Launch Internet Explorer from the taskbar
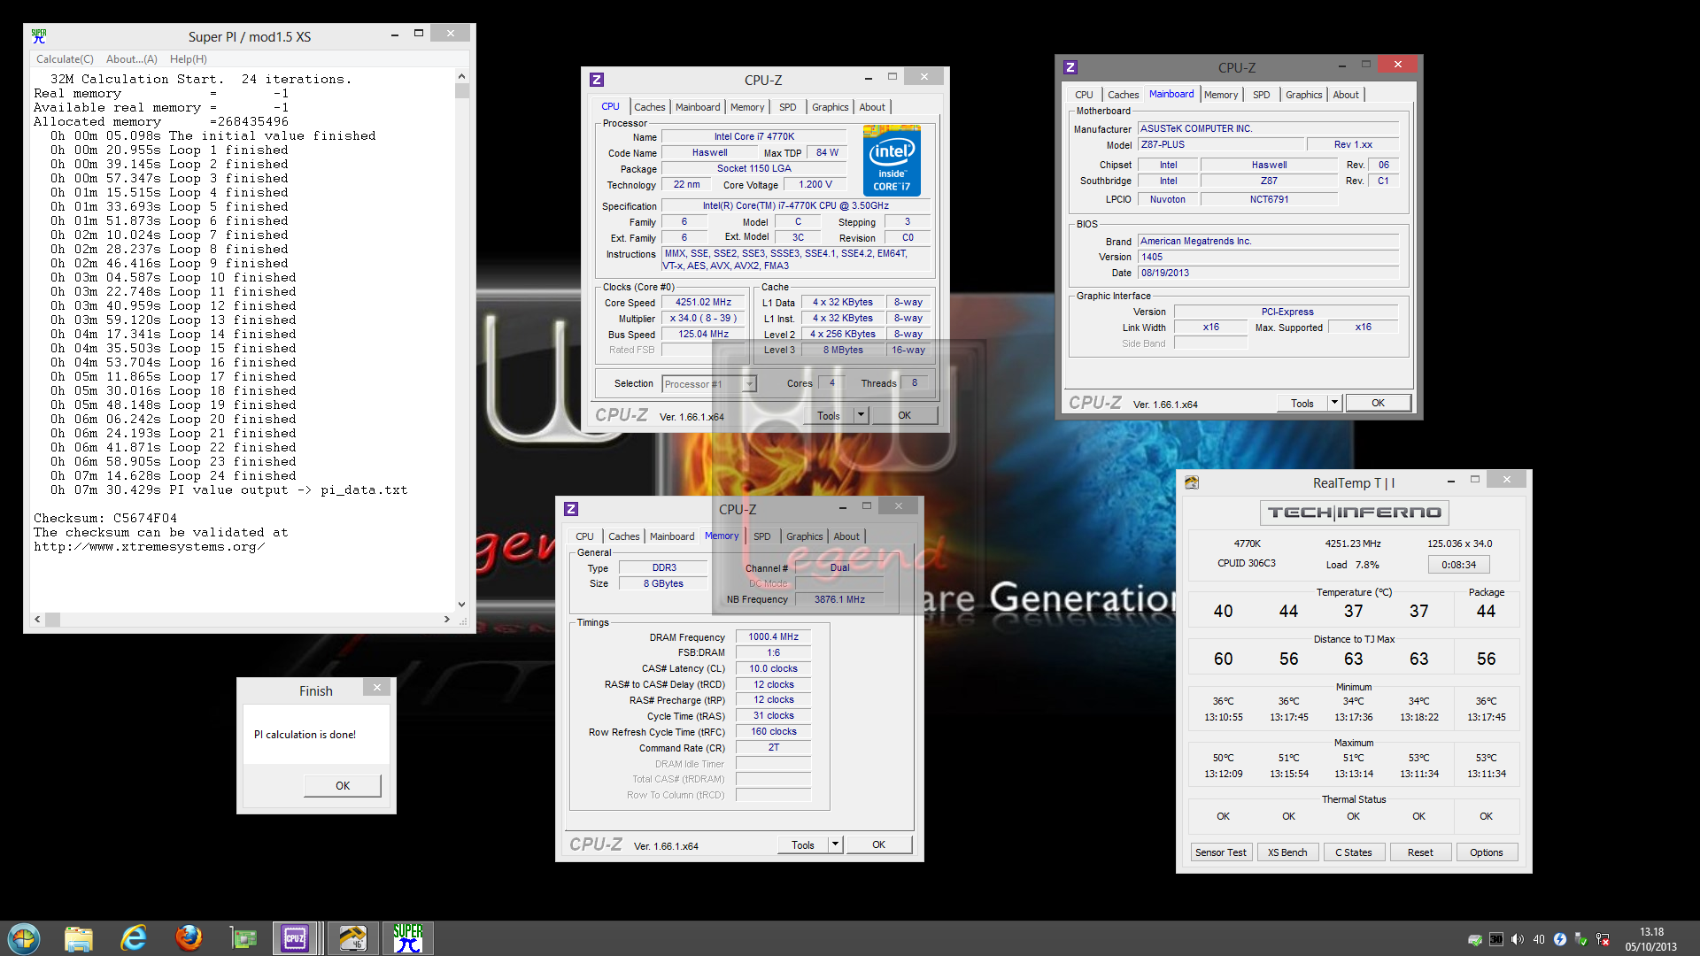 pyautogui.click(x=134, y=937)
